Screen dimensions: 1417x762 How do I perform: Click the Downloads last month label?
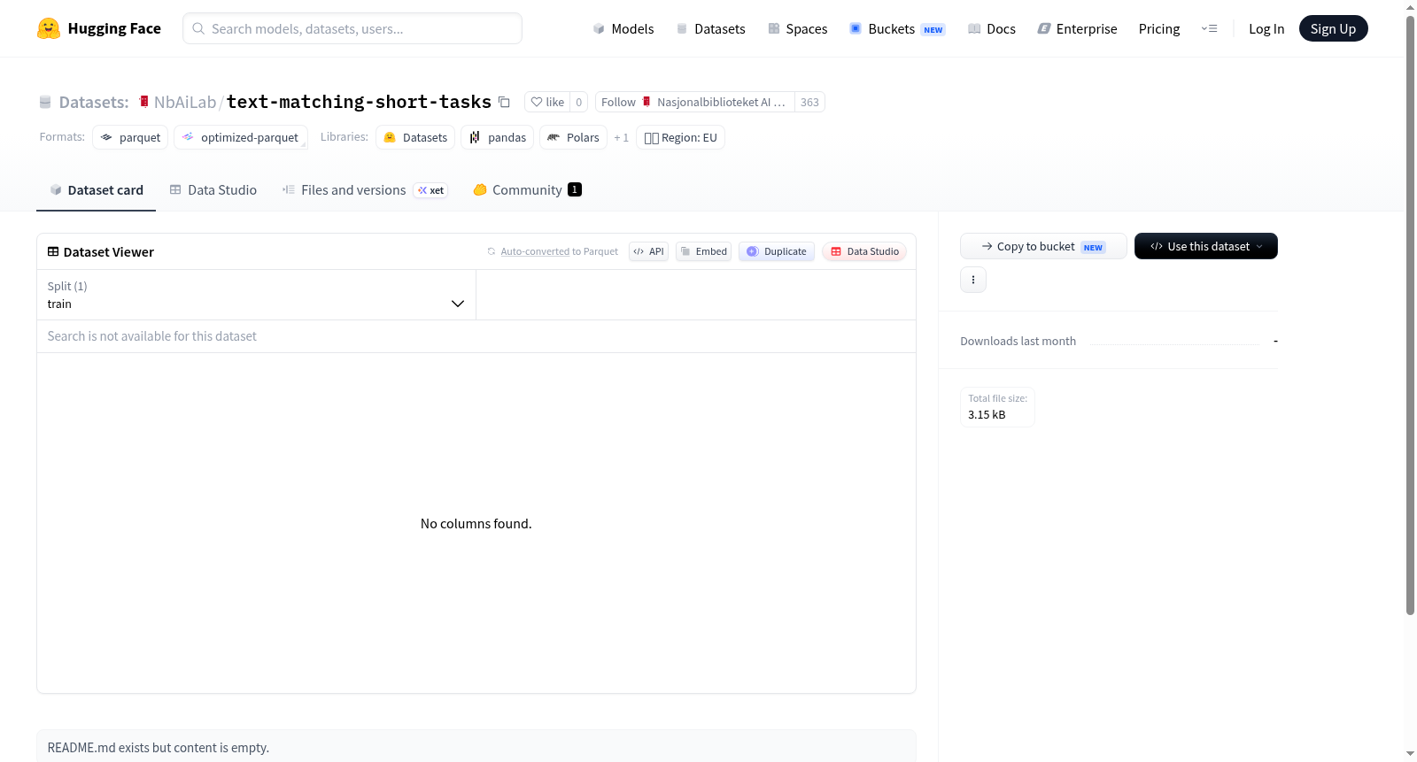1018,341
